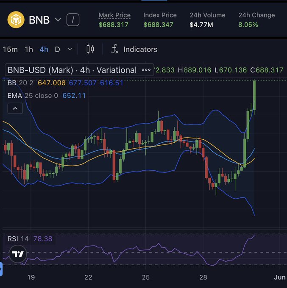Click the Jun label on time axis
287x288 pixels.
pos(279,277)
